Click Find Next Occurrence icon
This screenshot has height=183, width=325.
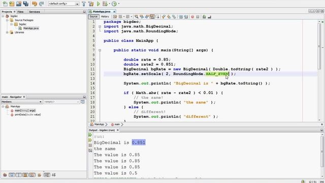tap(147, 17)
